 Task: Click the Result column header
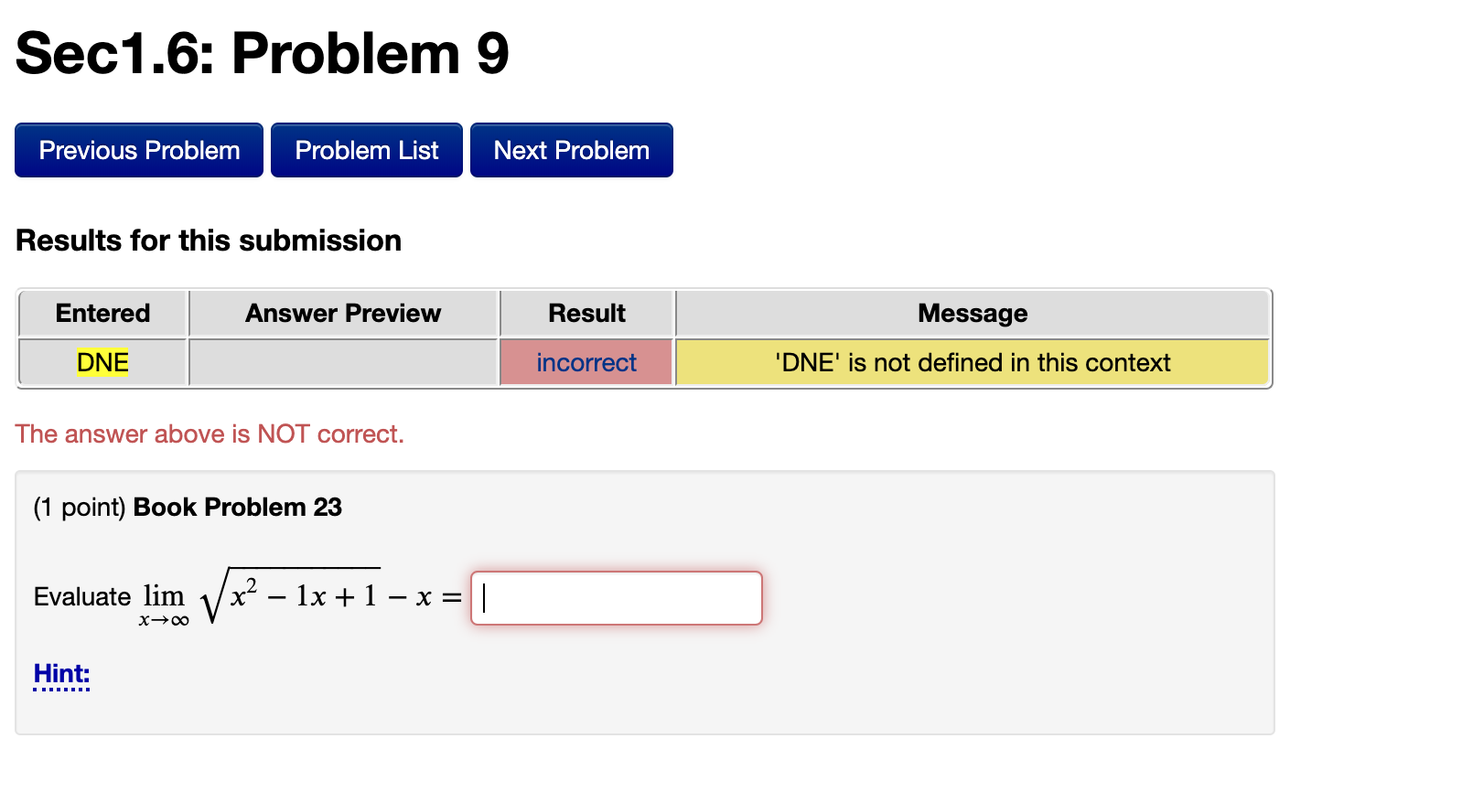[x=586, y=314]
